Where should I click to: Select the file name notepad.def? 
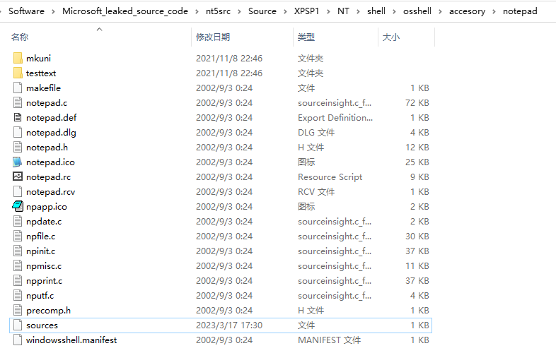[52, 117]
